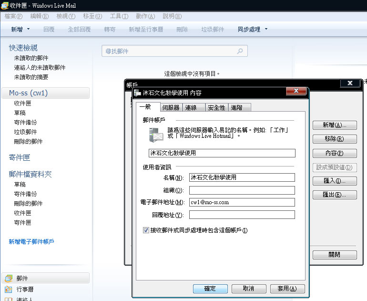
Task: Select the 一般 tab
Action: coord(148,107)
